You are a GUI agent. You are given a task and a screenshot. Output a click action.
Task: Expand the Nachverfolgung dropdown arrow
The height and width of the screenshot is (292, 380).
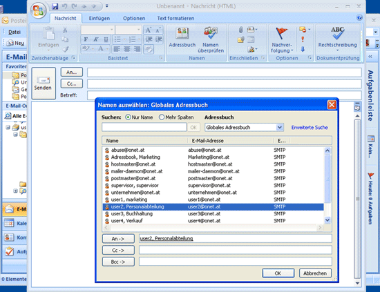pyautogui.click(x=292, y=50)
